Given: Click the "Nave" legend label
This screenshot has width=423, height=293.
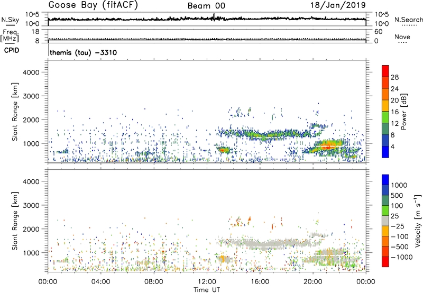Looking at the screenshot, I should (x=402, y=36).
